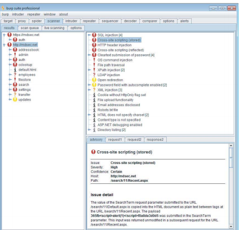Expand the SQL injection [4] issue group
Image resolution: width=239 pixels, height=230 pixels.
click(x=89, y=35)
